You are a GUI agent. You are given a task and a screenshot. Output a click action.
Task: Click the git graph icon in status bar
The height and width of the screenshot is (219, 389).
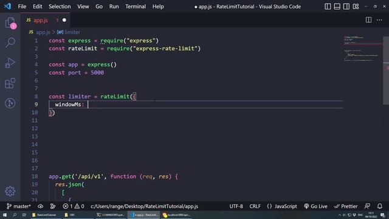tap(53, 206)
